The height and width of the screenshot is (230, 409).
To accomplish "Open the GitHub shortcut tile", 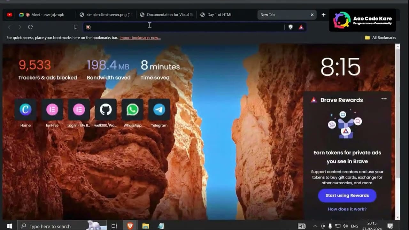I will (x=106, y=110).
